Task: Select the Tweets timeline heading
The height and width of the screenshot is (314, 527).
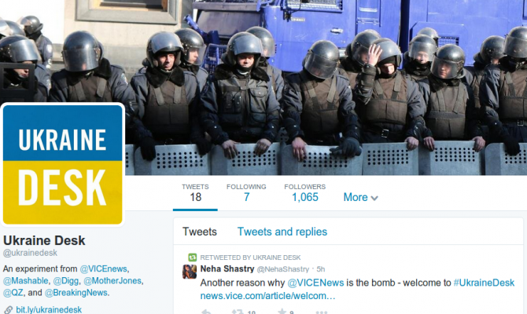Action: pyautogui.click(x=200, y=232)
